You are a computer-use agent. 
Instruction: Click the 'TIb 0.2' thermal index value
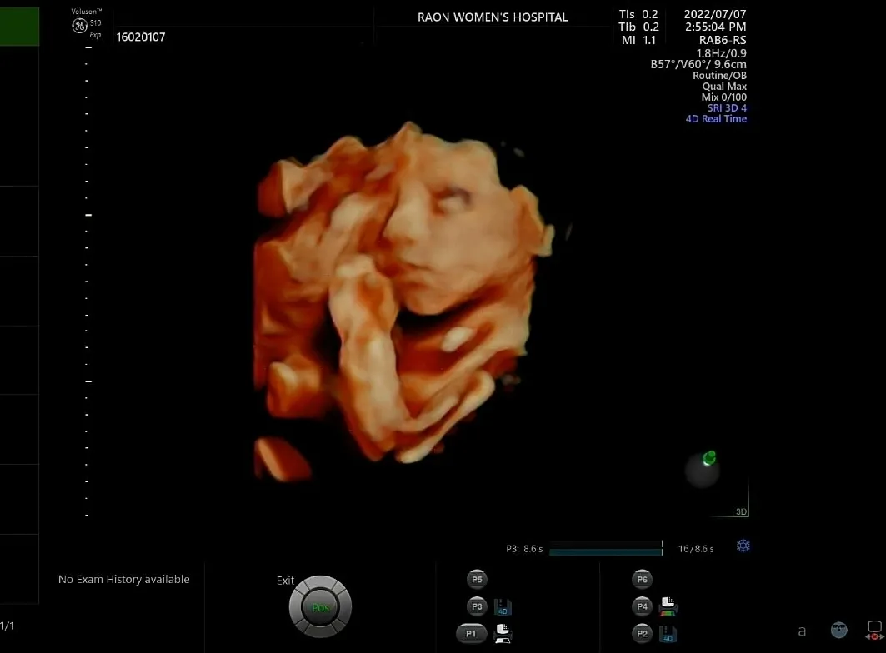tap(638, 27)
